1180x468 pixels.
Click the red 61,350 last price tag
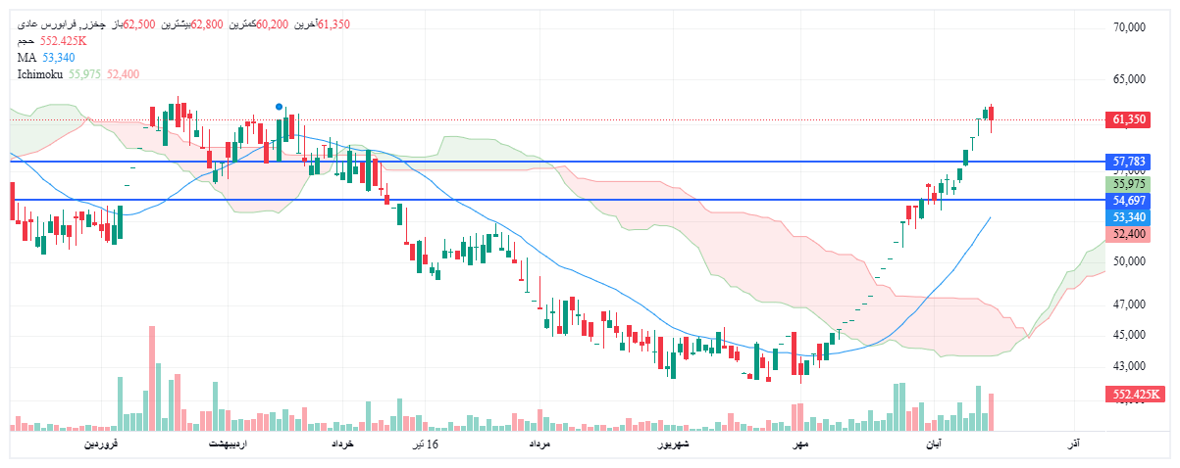(x=1128, y=119)
